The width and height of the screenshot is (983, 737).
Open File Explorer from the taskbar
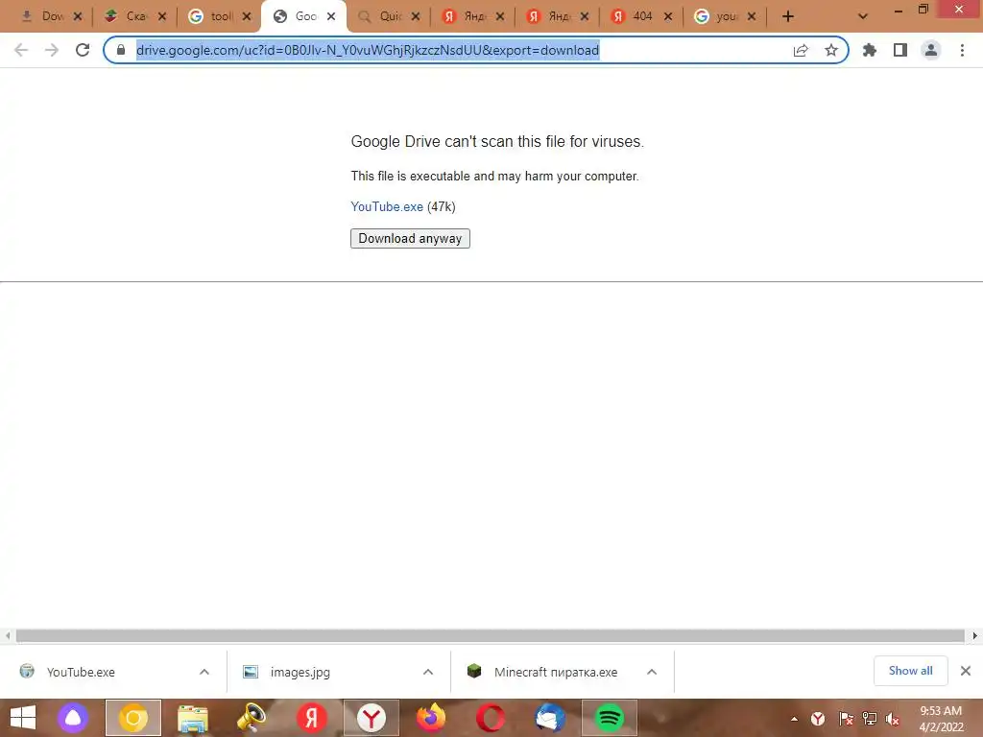coord(192,718)
